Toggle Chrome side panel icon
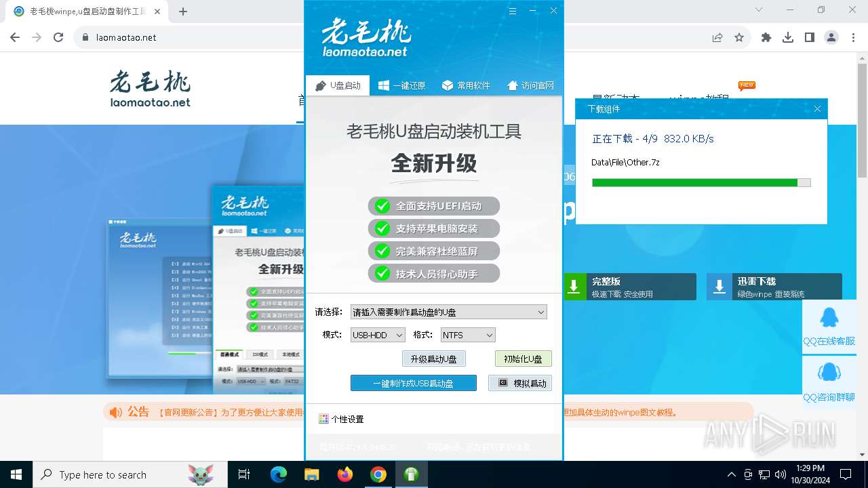 tap(810, 37)
